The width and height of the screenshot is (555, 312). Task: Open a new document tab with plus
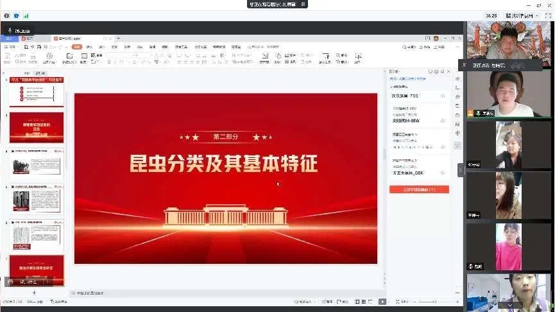[x=118, y=39]
